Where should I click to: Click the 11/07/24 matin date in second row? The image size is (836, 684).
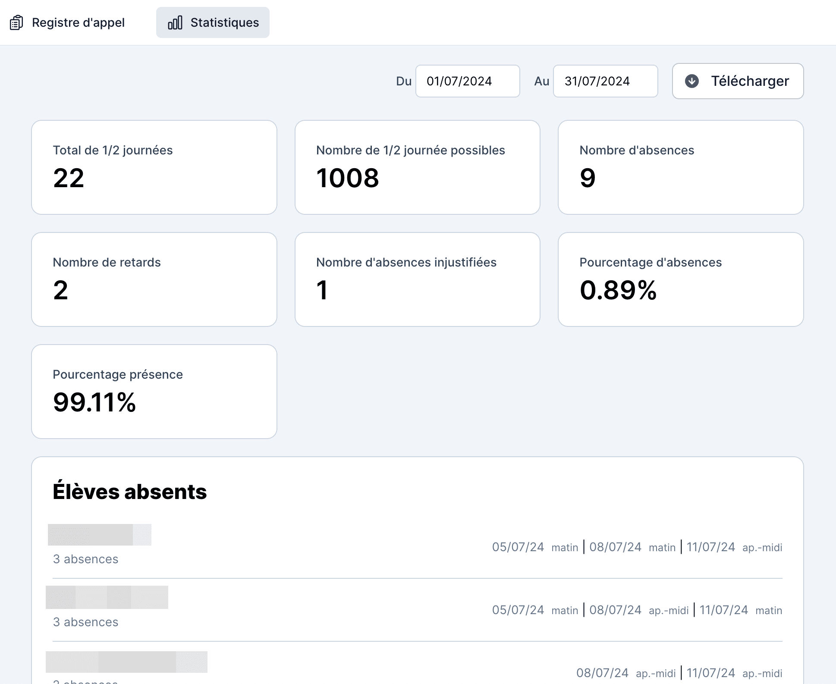741,610
